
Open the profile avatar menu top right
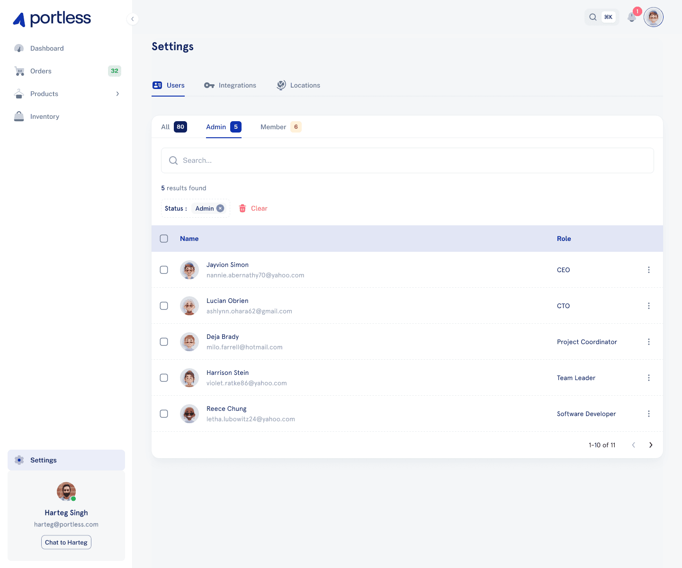click(x=654, y=17)
